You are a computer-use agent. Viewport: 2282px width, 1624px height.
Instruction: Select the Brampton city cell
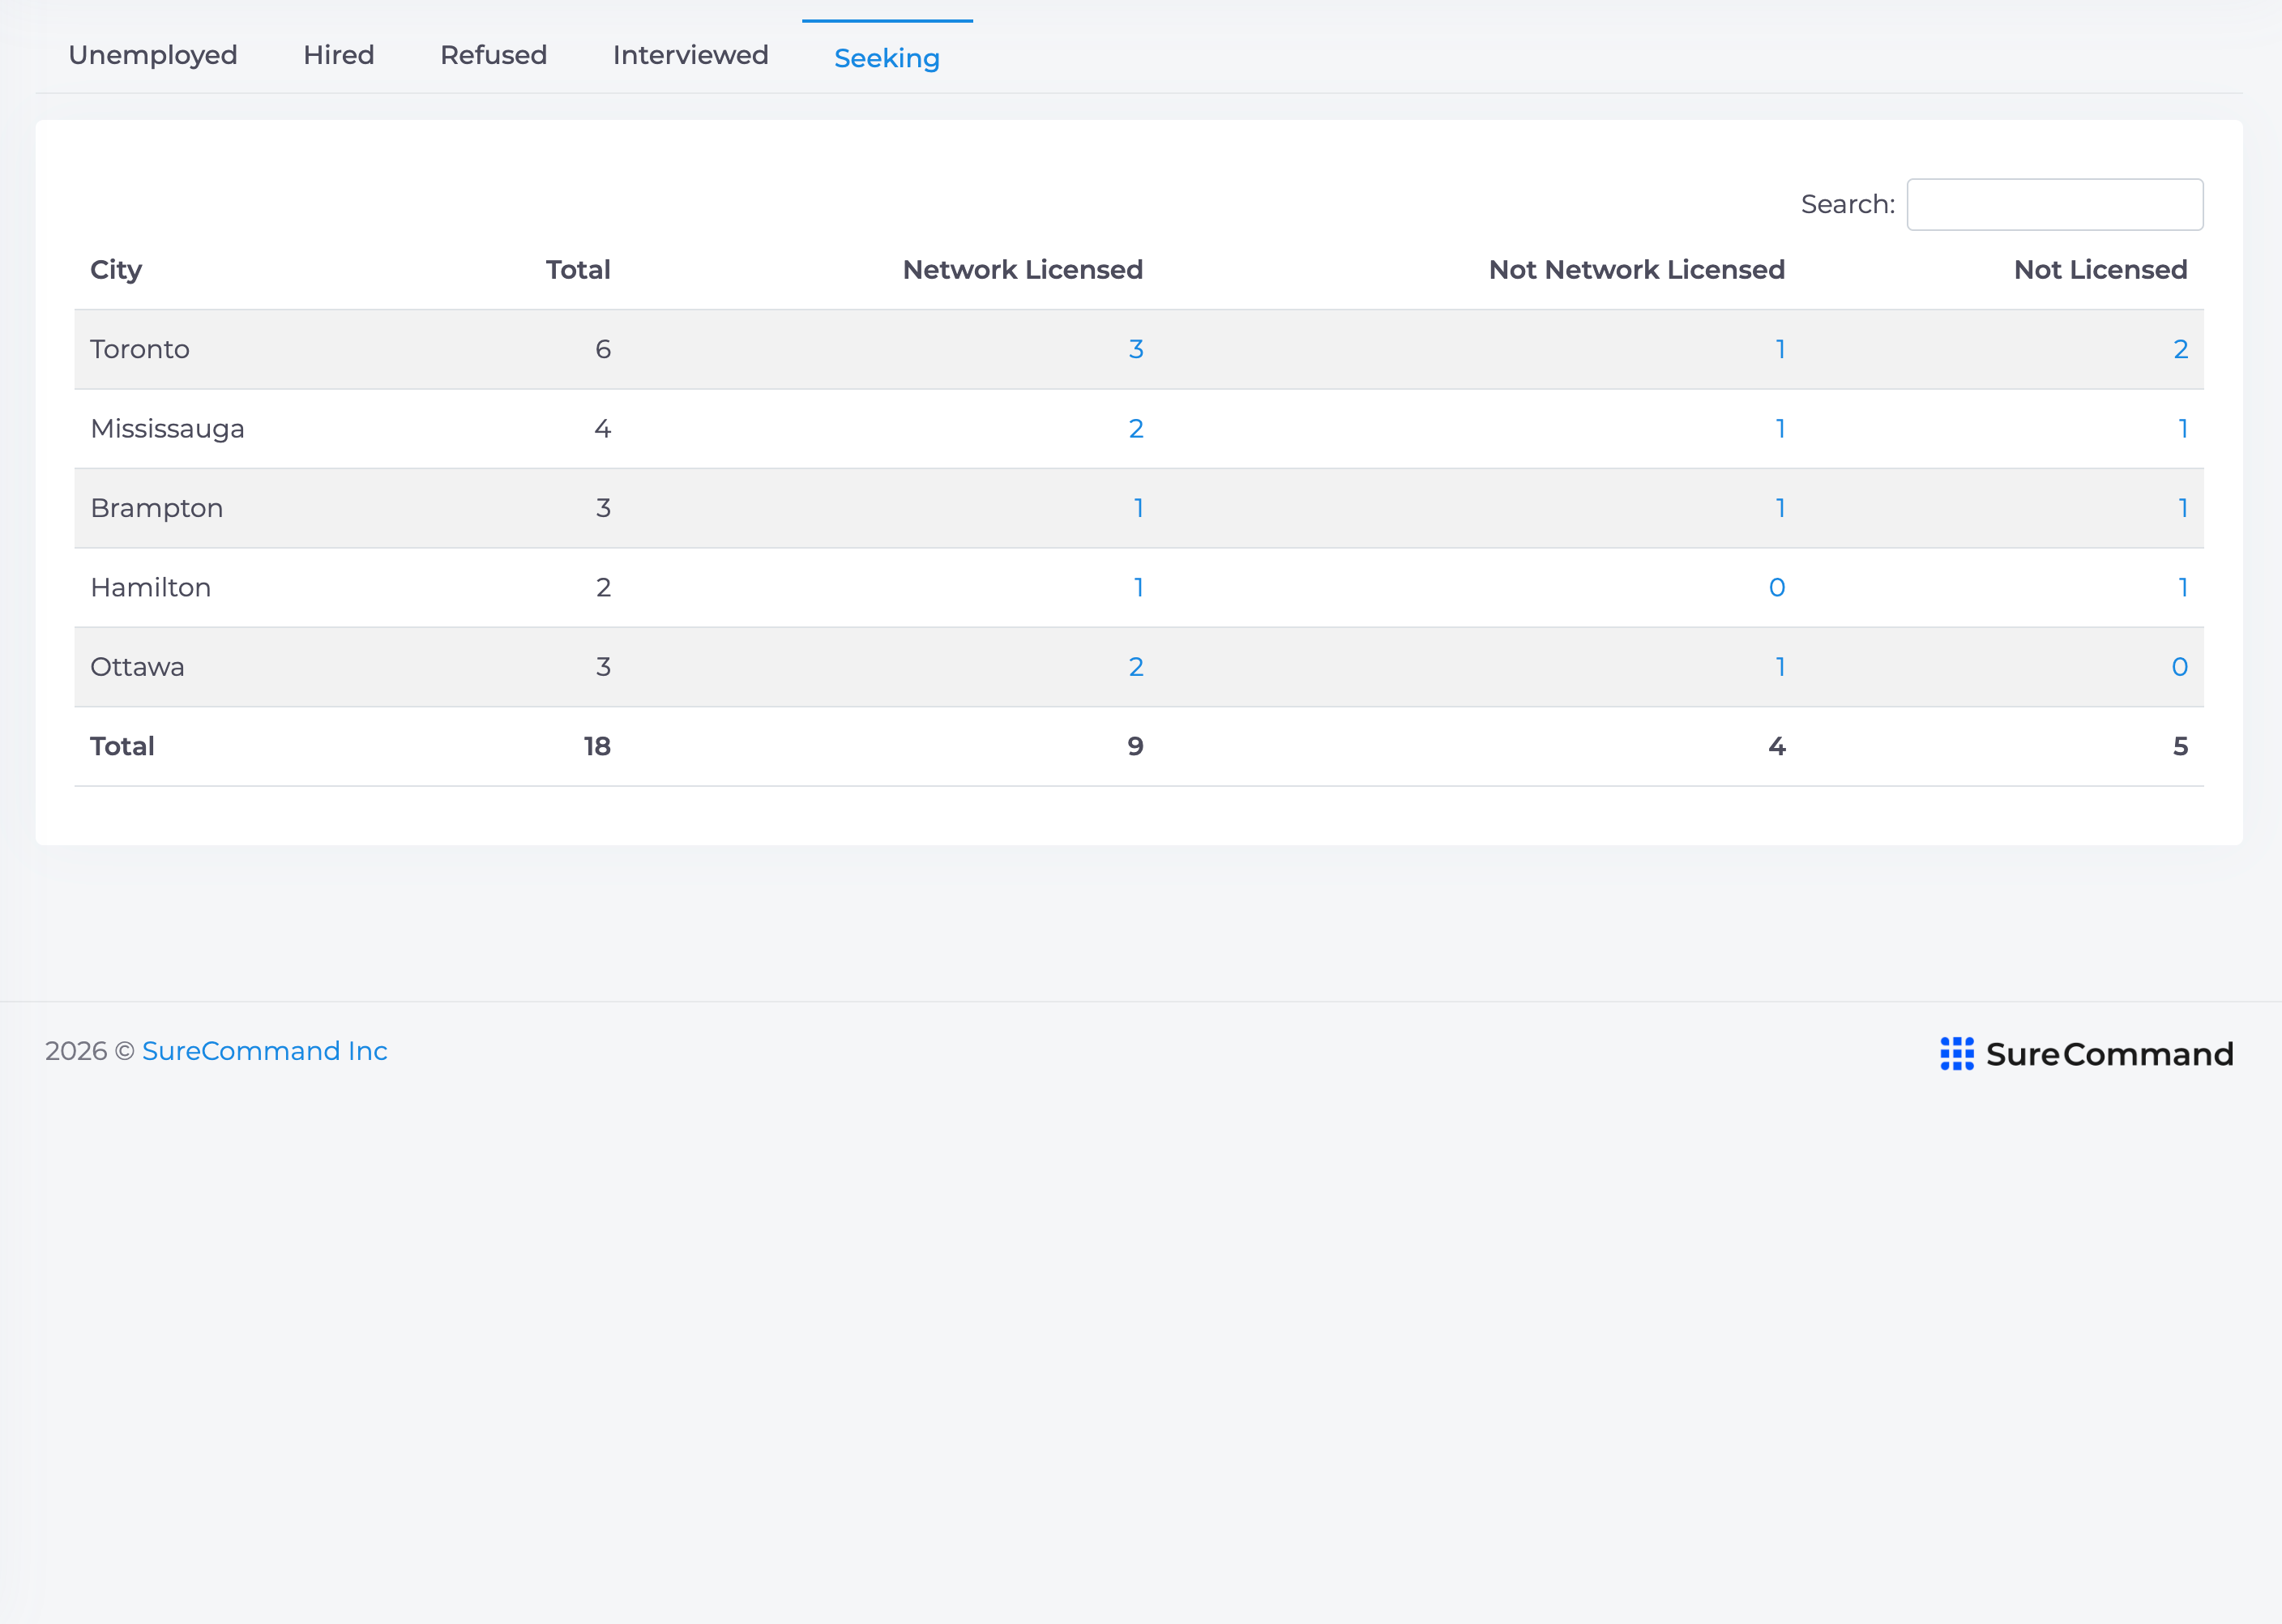(156, 508)
